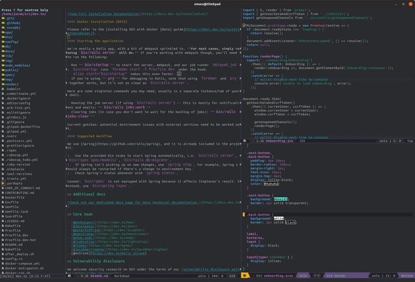Click JSX major mode in modeline

pos(302,141)
